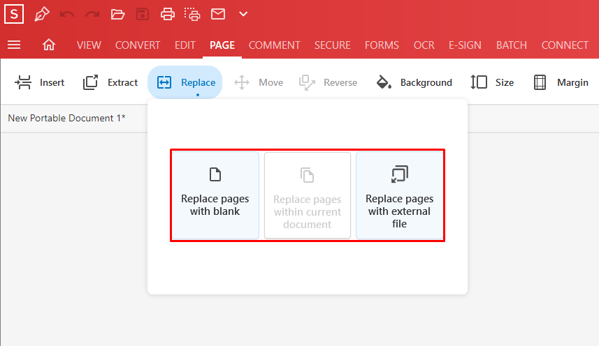The height and width of the screenshot is (346, 599).
Task: Switch to the EDIT tab
Action: pyautogui.click(x=185, y=45)
